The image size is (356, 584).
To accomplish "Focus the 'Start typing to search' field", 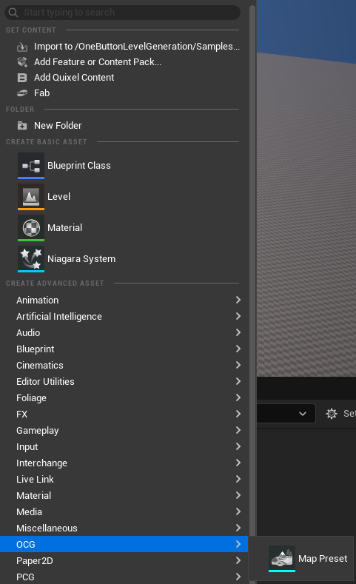I will pos(122,13).
